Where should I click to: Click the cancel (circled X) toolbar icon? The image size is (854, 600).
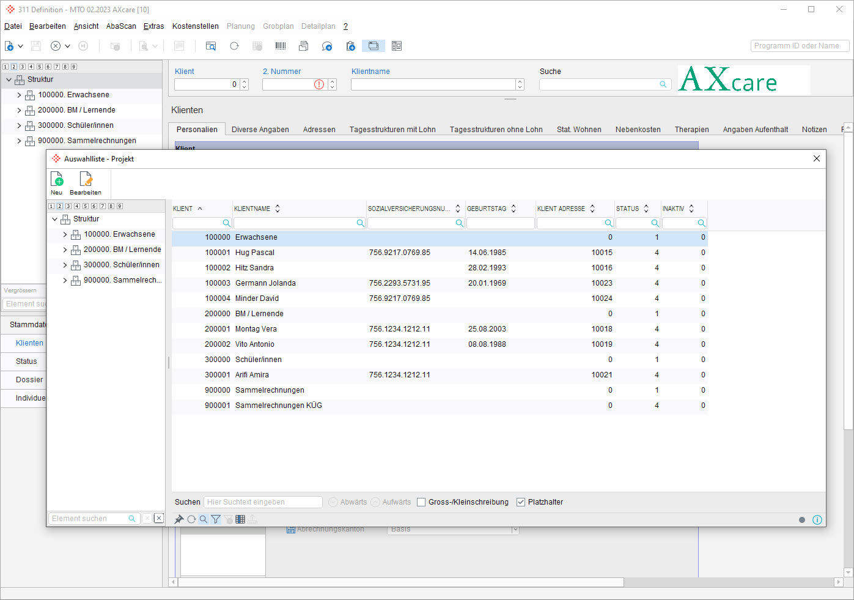click(x=56, y=46)
